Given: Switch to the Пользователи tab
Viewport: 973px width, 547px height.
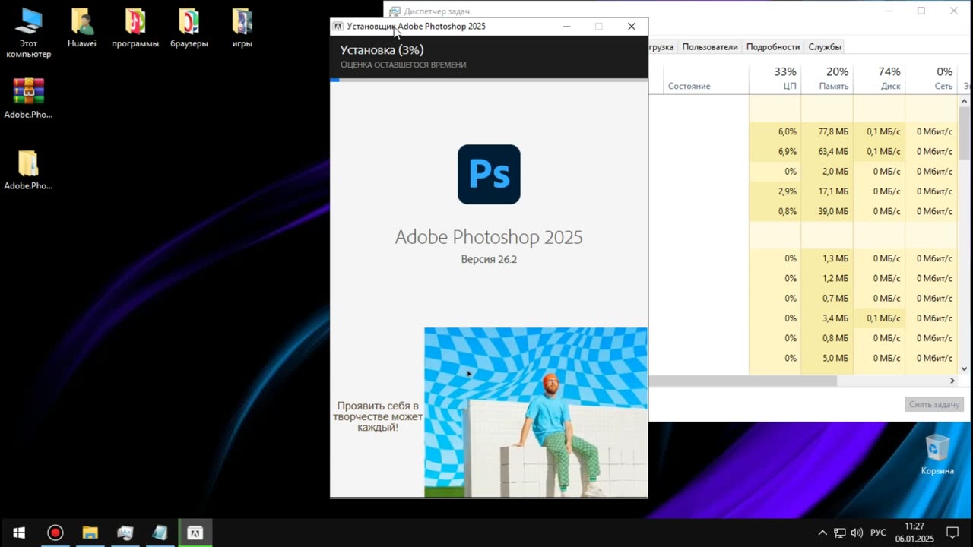Looking at the screenshot, I should click(x=710, y=47).
